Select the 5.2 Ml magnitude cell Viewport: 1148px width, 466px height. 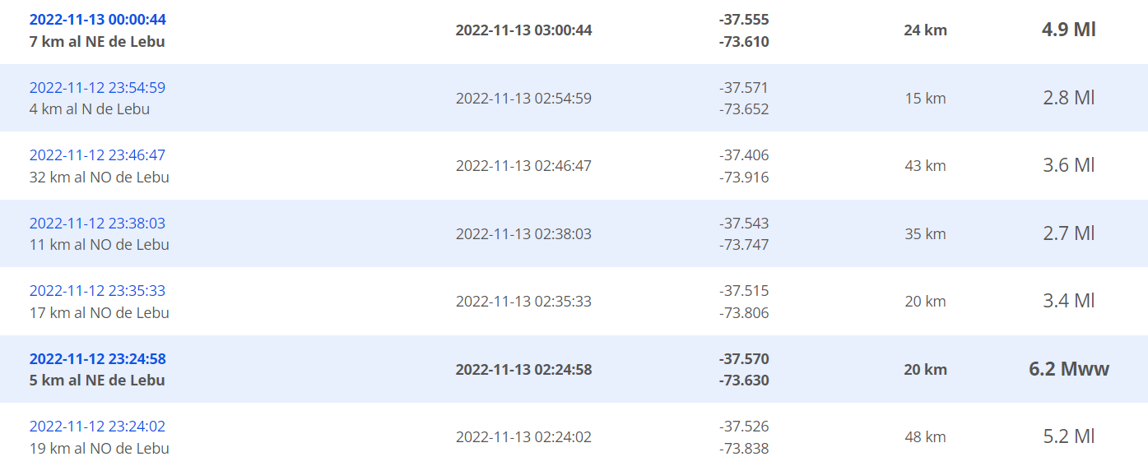pos(1068,437)
